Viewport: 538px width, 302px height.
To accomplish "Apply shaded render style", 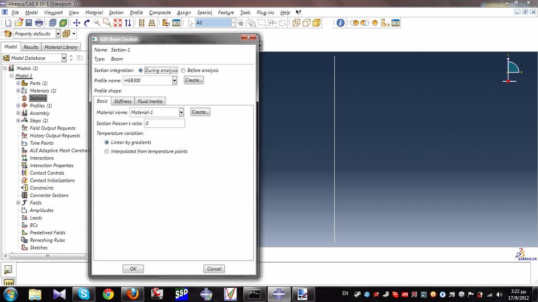I will coord(317,23).
